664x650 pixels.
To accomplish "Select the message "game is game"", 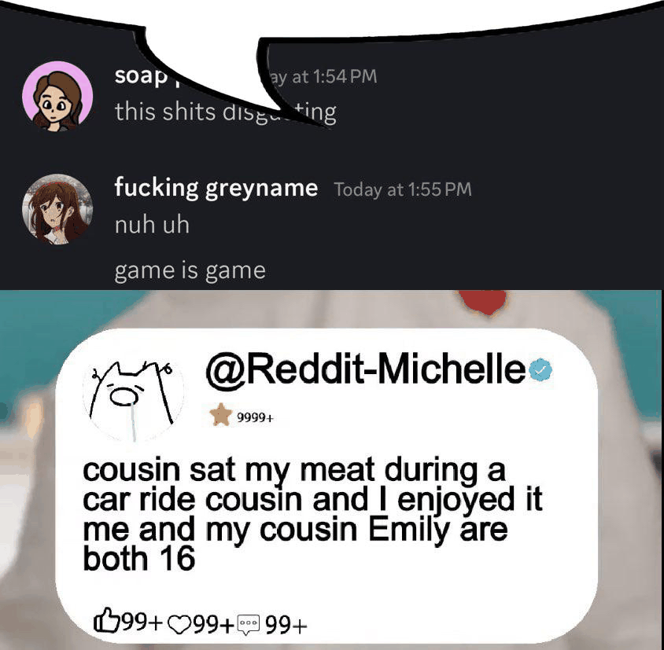I will click(x=190, y=271).
